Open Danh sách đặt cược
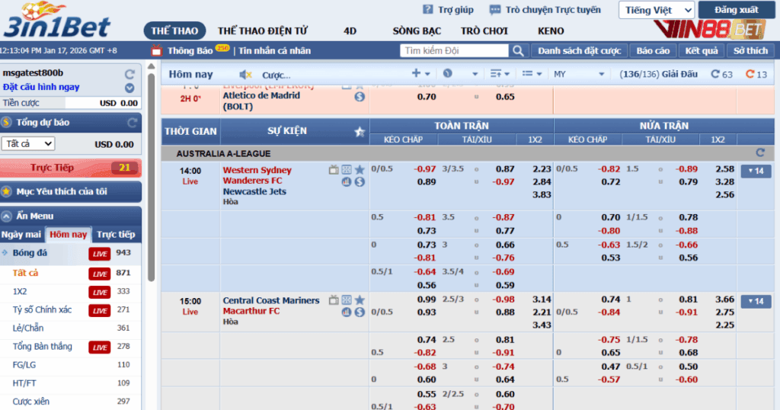 pyautogui.click(x=580, y=51)
